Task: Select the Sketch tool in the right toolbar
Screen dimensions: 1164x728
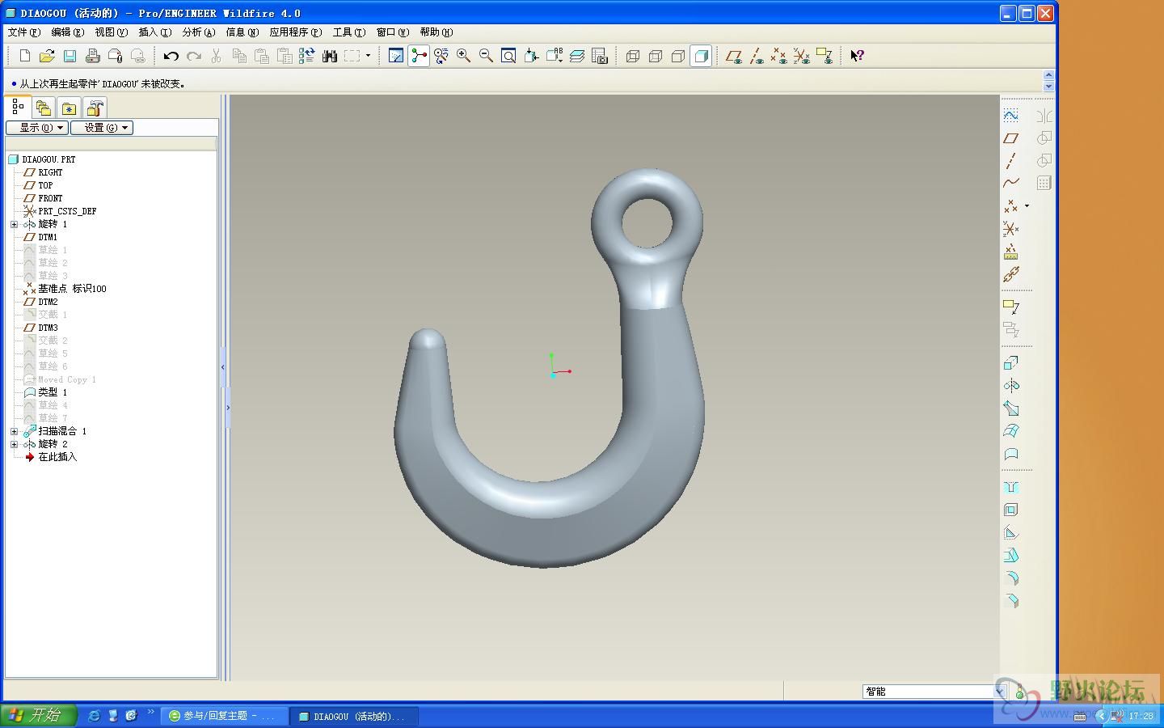Action: [1011, 116]
